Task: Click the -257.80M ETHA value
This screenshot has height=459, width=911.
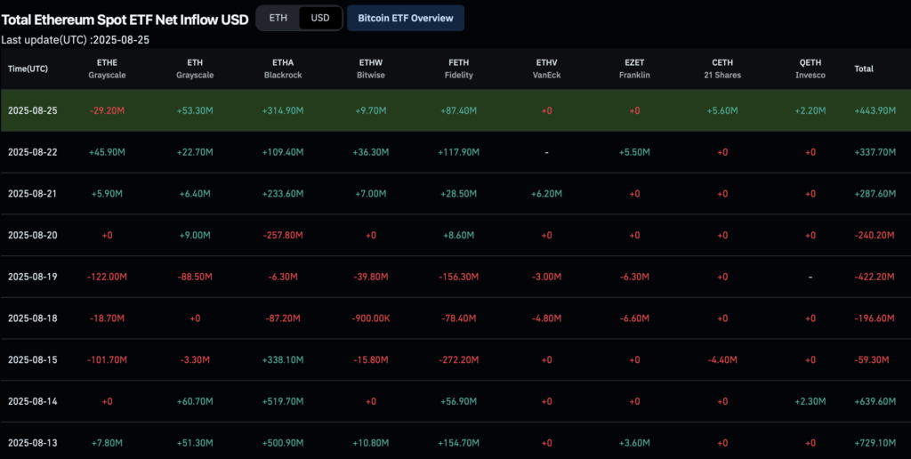Action: click(283, 236)
